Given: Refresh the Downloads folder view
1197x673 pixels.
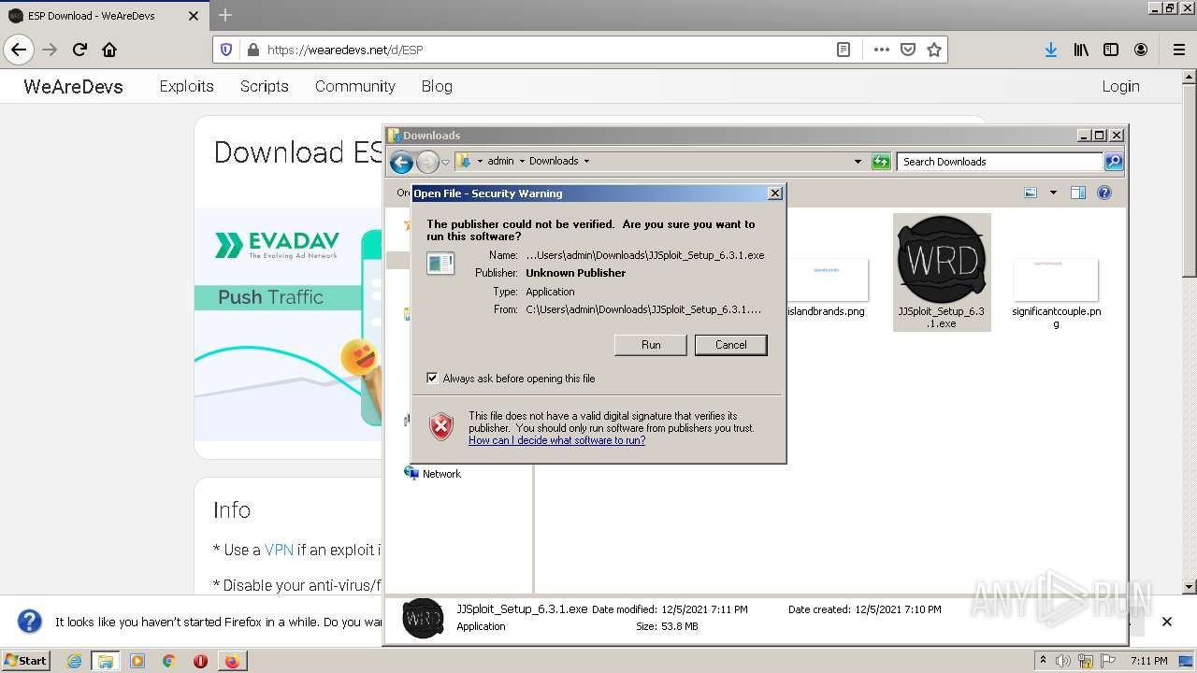Looking at the screenshot, I should (x=881, y=162).
